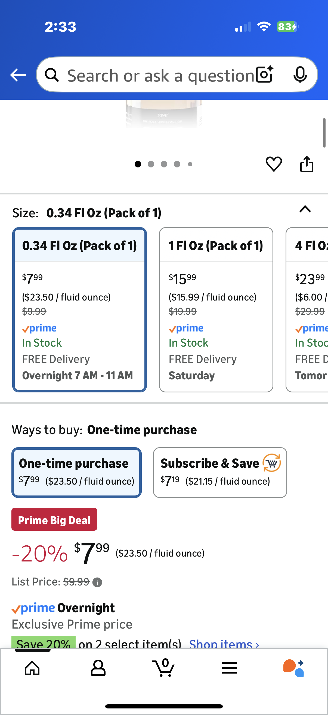The image size is (328, 715).
Task: Tap the Shop items link
Action: click(x=224, y=644)
